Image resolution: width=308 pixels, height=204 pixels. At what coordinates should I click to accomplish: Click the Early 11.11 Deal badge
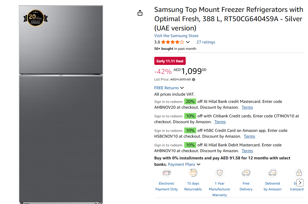170,61
